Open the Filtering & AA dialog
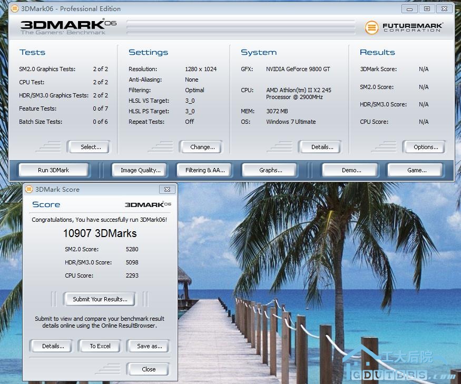The width and height of the screenshot is (461, 384). 205,170
